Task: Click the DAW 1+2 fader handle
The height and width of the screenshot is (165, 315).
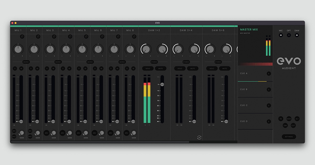Action: point(162,85)
